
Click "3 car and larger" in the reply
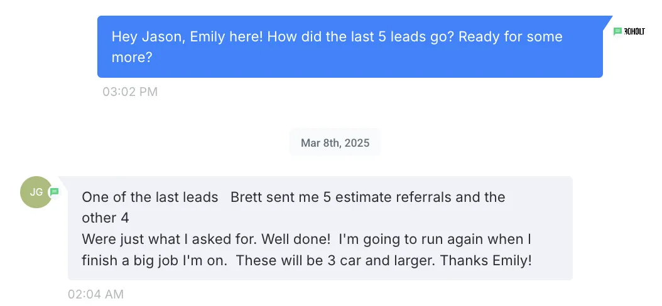pos(381,260)
